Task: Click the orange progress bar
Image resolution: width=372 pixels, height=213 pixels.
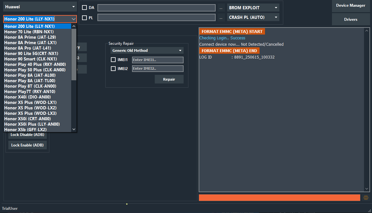Action: pyautogui.click(x=279, y=198)
